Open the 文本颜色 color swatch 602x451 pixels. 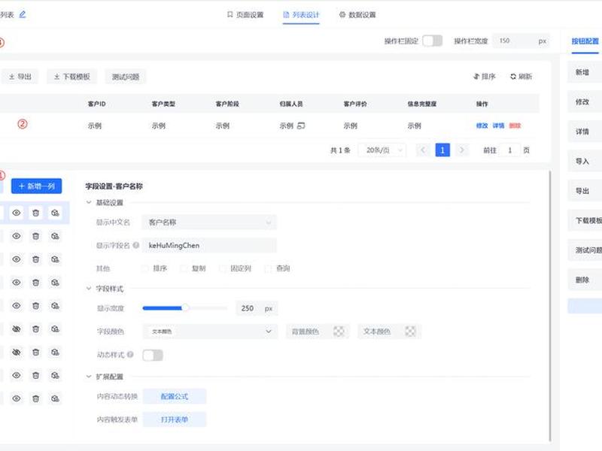pos(410,331)
